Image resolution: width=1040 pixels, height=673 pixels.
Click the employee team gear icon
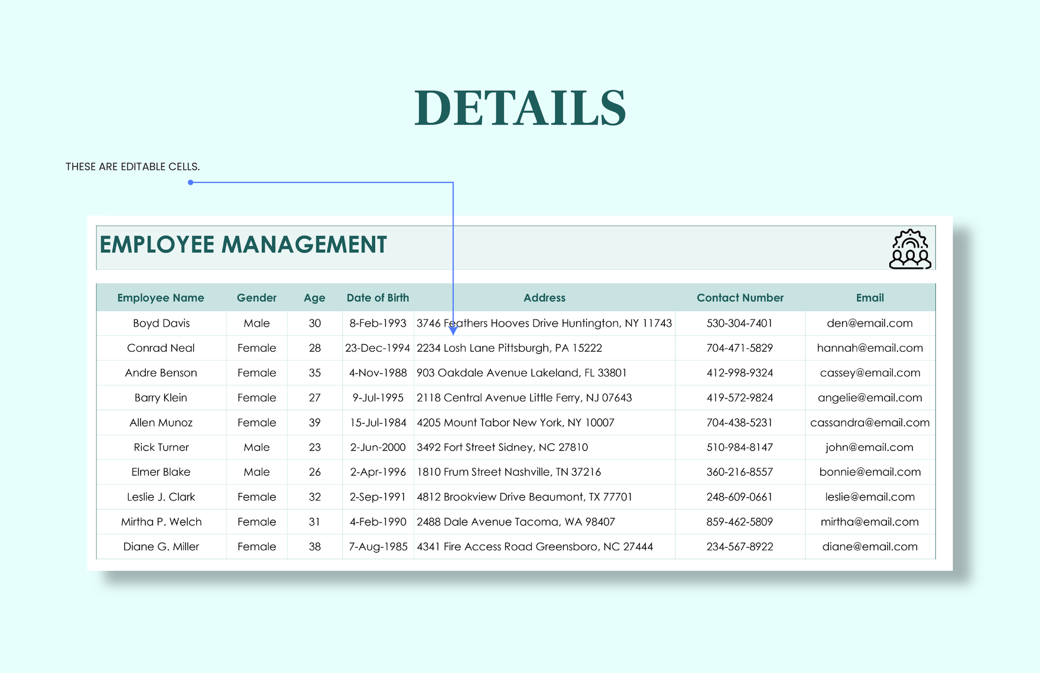(910, 249)
